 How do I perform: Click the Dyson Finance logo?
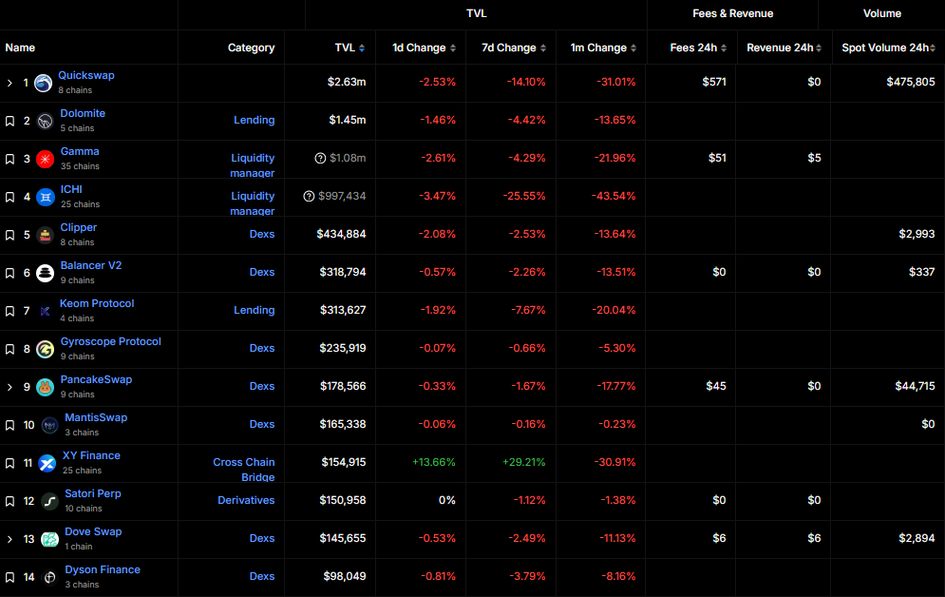point(49,577)
